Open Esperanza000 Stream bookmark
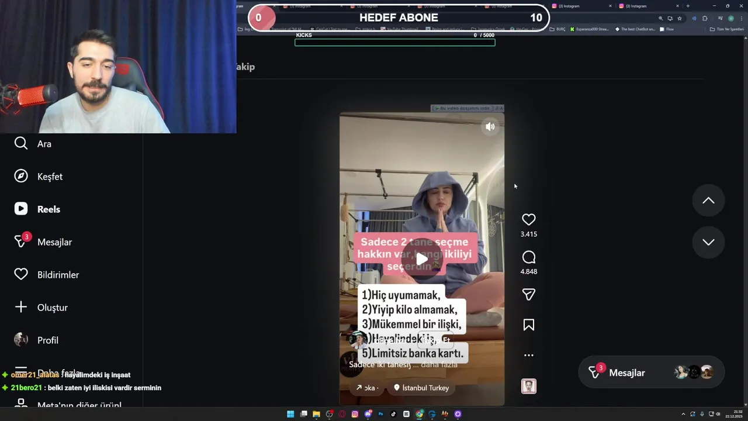This screenshot has height=421, width=748. pyautogui.click(x=590, y=29)
